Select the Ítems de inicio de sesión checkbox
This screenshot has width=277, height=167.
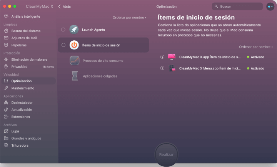tap(63, 45)
